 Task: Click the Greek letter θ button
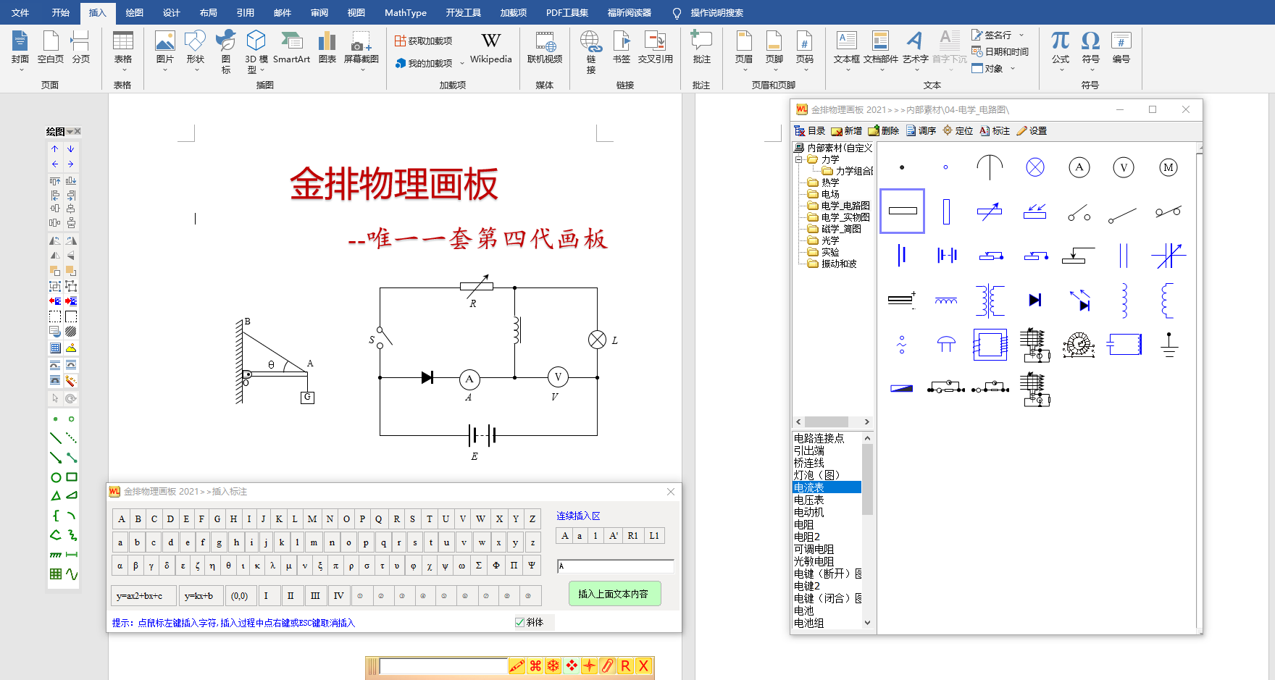pyautogui.click(x=228, y=566)
